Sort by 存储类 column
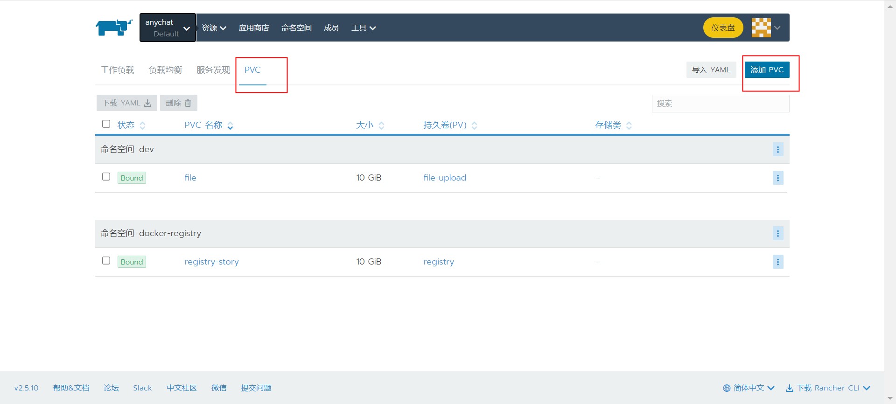896x404 pixels. (x=613, y=125)
